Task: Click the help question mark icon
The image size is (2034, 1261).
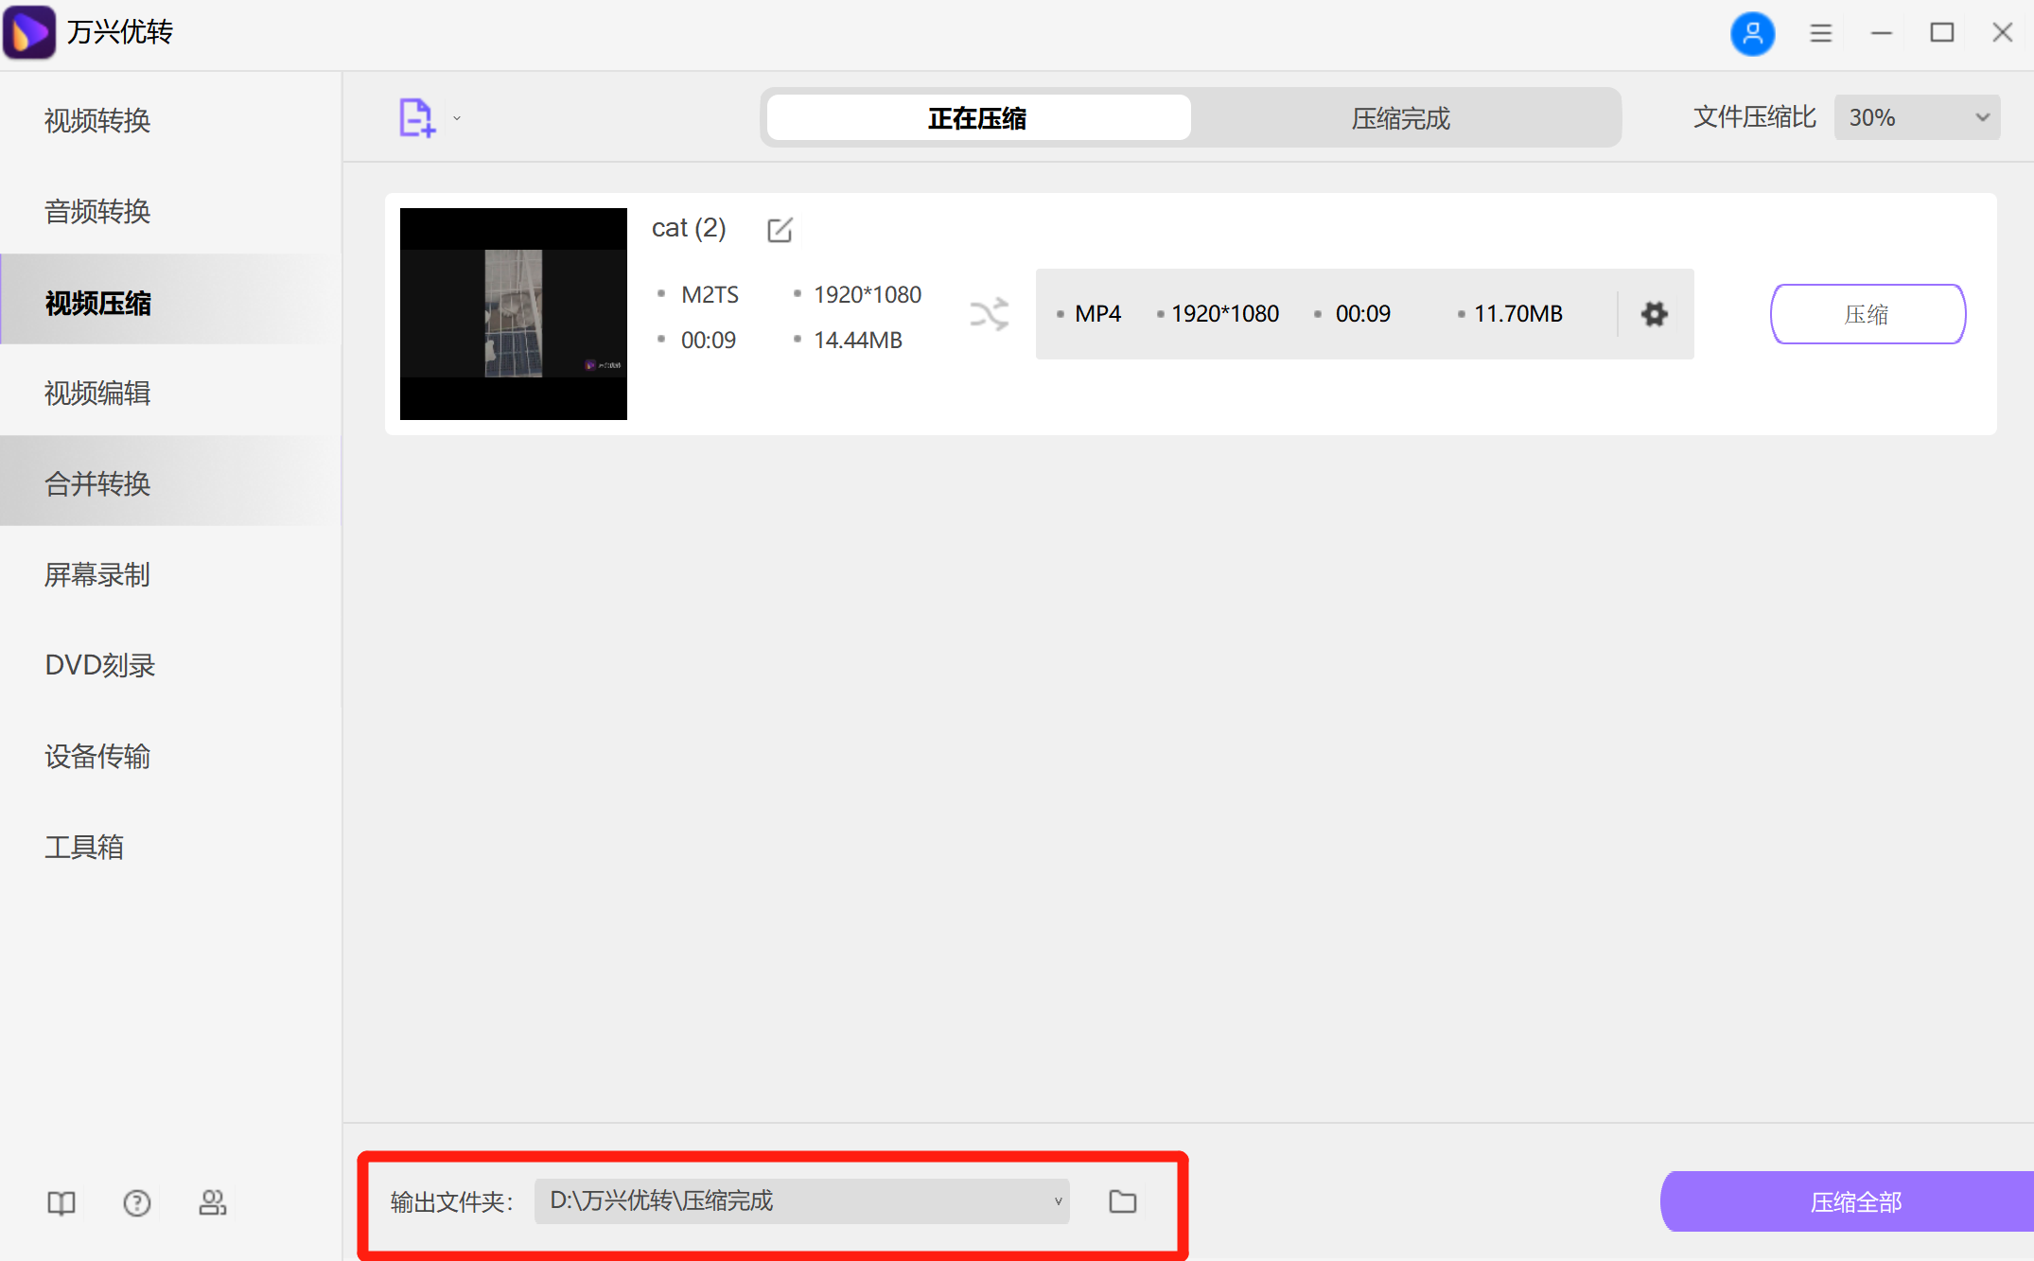Action: (137, 1203)
